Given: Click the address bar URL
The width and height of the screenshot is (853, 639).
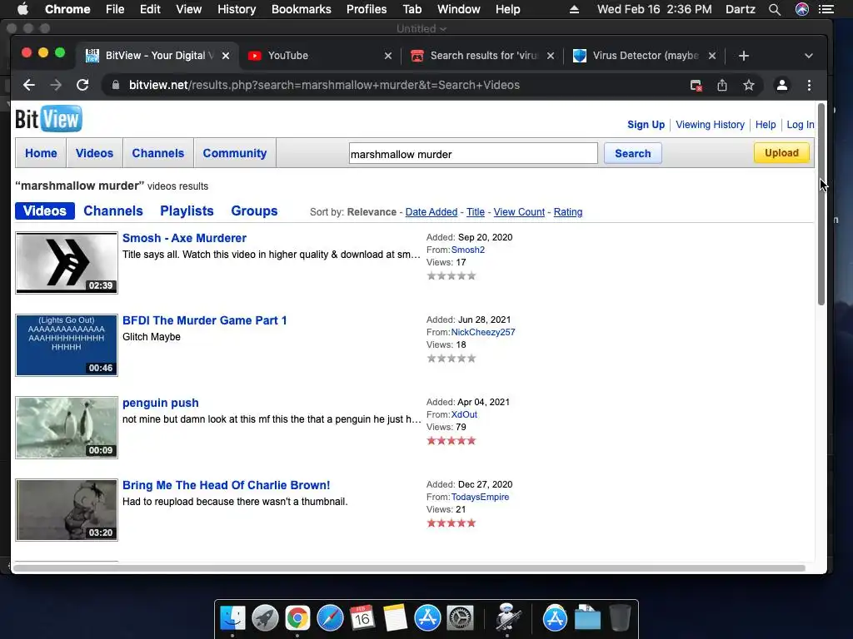Looking at the screenshot, I should tap(324, 85).
